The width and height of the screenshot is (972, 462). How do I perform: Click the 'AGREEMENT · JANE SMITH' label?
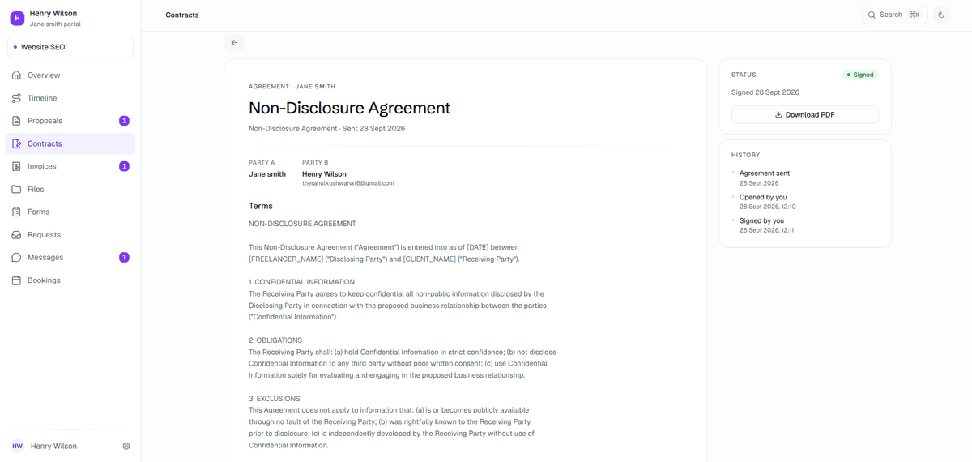click(292, 86)
